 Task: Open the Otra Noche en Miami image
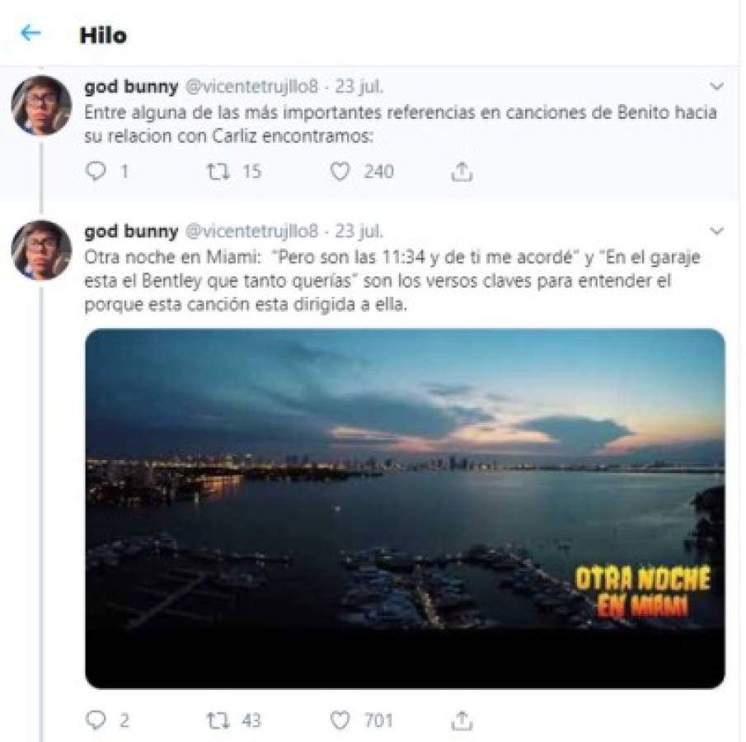pyautogui.click(x=405, y=509)
